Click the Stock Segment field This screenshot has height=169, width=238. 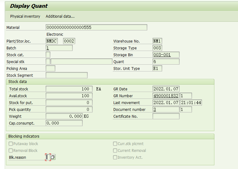(x=66, y=75)
